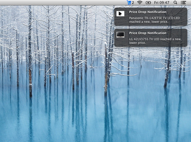Open the Wi-Fi status menu
The width and height of the screenshot is (191, 142).
(140, 3)
